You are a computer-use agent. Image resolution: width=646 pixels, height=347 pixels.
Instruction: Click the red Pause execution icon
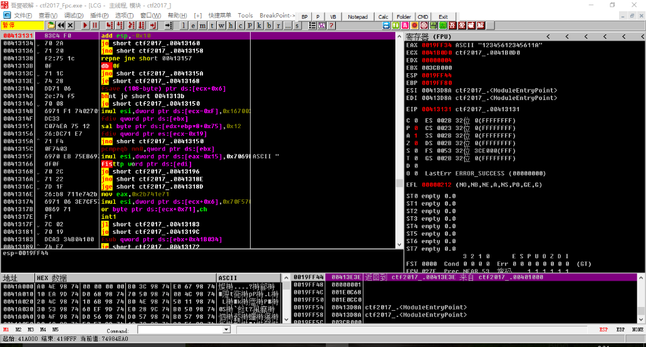pyautogui.click(x=94, y=26)
